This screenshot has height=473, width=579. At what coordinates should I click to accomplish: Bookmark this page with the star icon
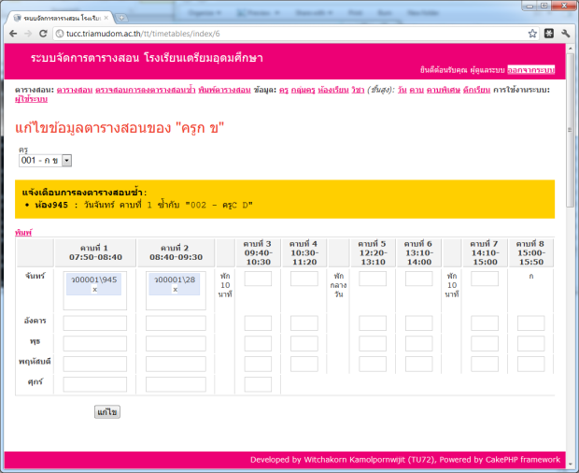click(532, 33)
